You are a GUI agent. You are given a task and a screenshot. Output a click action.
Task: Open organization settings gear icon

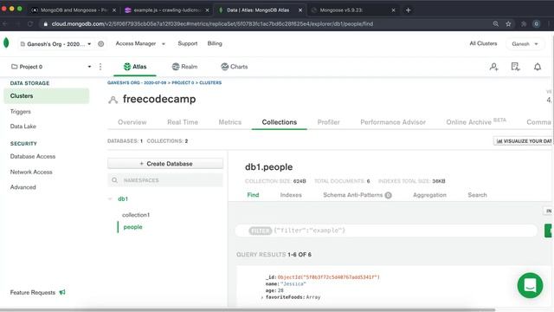pyautogui.click(x=100, y=44)
